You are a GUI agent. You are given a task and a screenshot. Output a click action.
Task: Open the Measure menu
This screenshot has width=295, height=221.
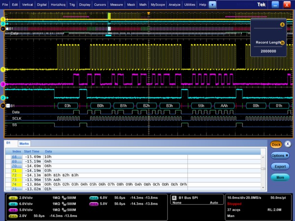117,4
